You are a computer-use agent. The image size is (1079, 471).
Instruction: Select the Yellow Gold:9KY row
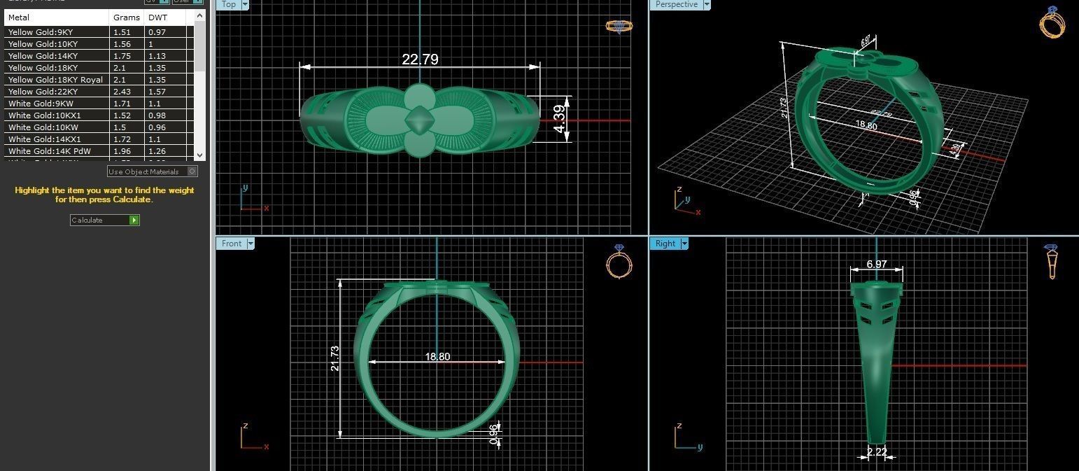click(x=99, y=32)
